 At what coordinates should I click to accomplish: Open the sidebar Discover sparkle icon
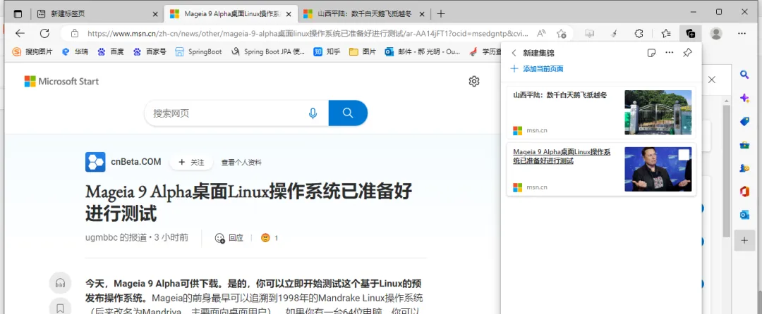(744, 98)
